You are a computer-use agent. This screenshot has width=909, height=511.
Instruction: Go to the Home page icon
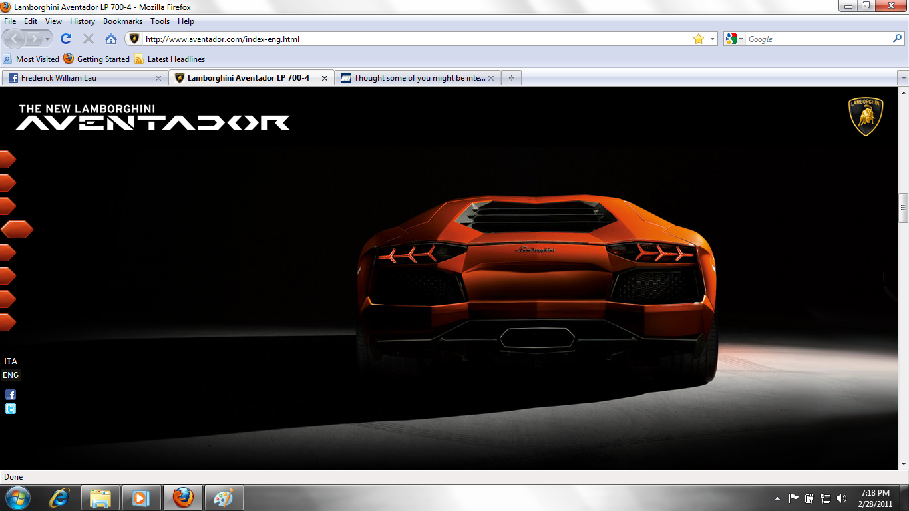pos(111,39)
